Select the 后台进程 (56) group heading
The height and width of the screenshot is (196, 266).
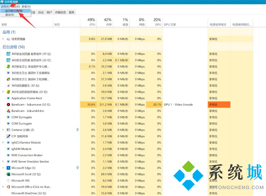click(x=14, y=47)
